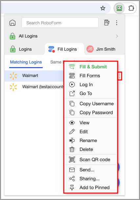
Task: Select the Matching Logins sub-tab
Action: pyautogui.click(x=26, y=62)
